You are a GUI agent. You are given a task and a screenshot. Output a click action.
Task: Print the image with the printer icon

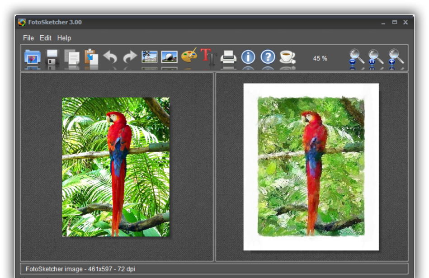click(228, 57)
